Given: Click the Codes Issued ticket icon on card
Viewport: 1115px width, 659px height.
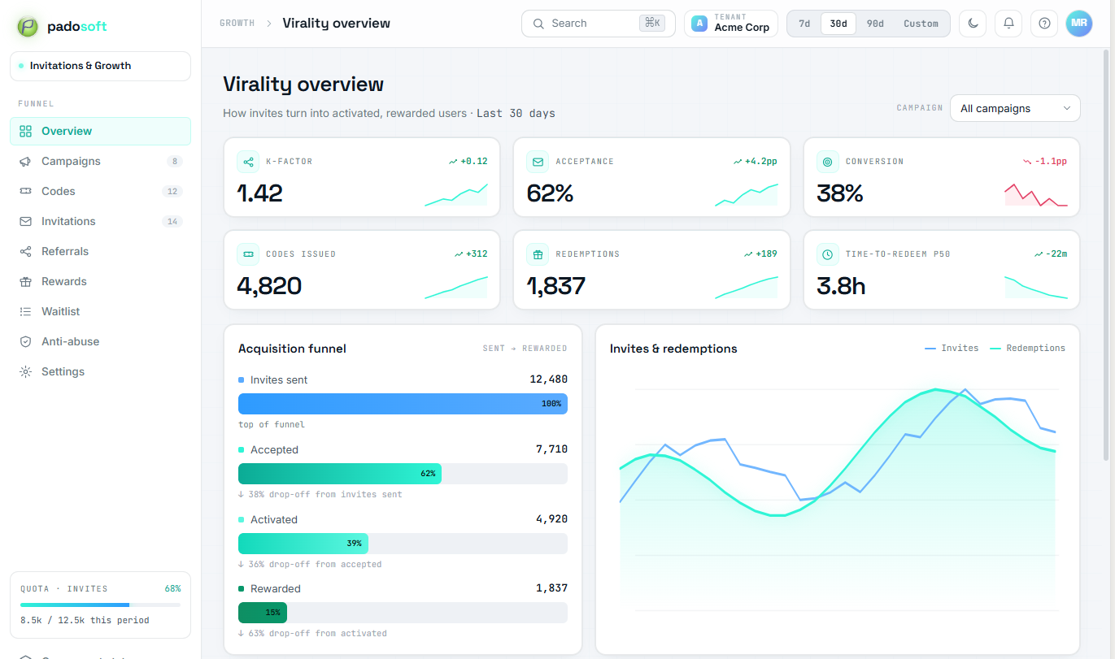Looking at the screenshot, I should pyautogui.click(x=248, y=254).
